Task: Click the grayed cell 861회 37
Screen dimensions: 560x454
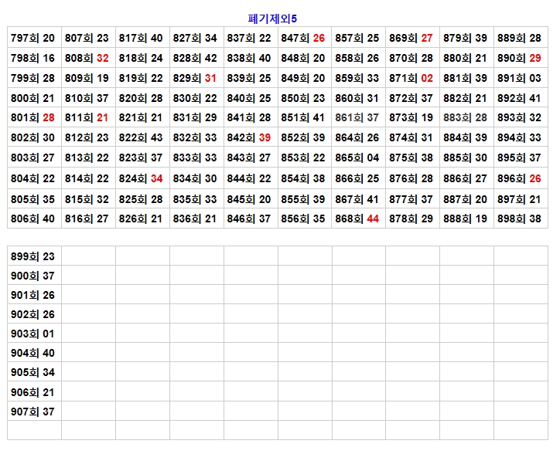Action: [357, 117]
